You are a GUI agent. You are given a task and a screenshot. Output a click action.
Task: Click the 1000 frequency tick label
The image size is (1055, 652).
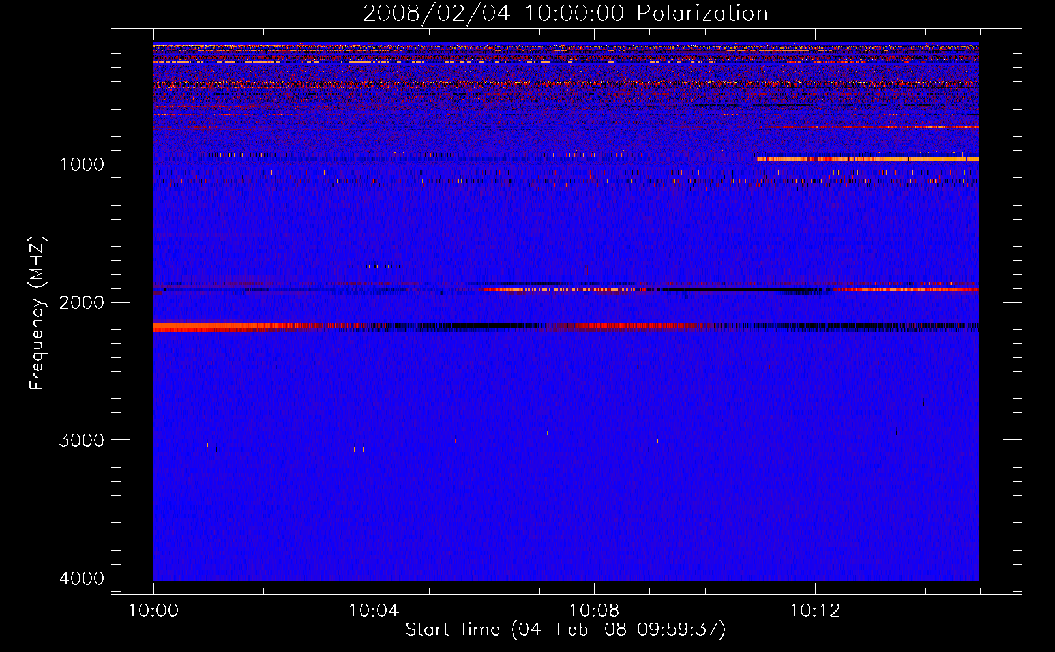tap(82, 164)
